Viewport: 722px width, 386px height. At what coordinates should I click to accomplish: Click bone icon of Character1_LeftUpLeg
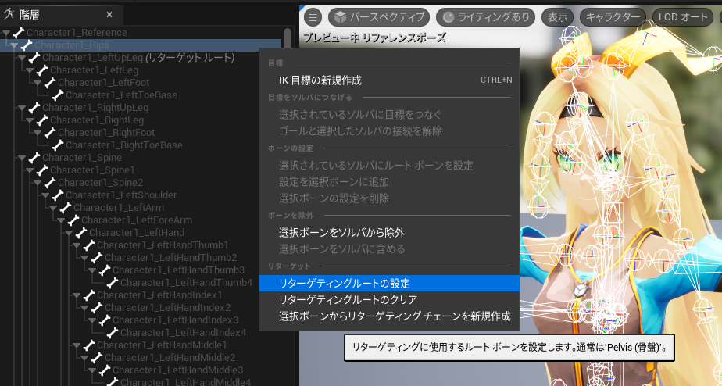pos(34,58)
